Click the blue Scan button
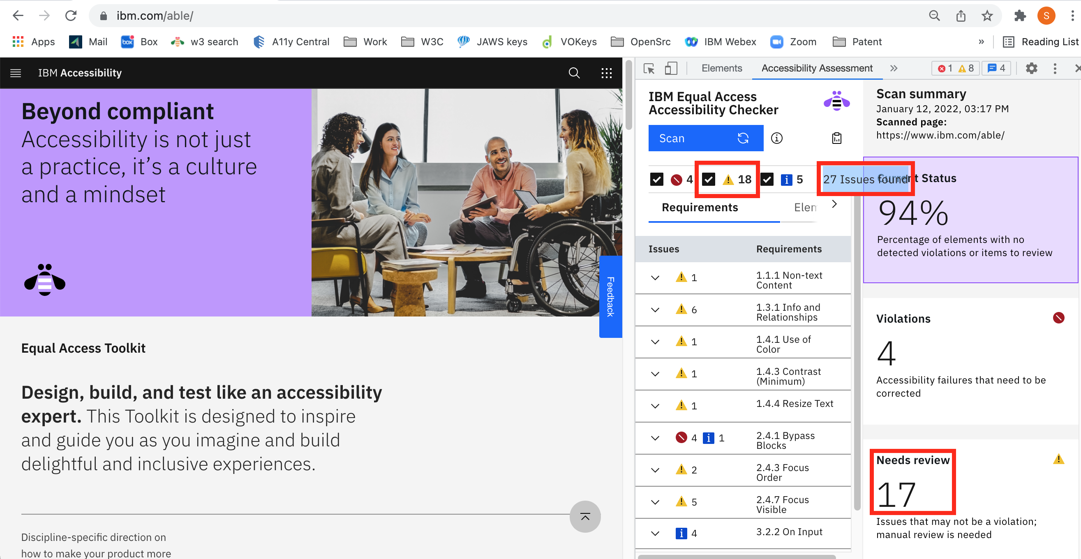Viewport: 1081px width, 559px height. (x=706, y=138)
